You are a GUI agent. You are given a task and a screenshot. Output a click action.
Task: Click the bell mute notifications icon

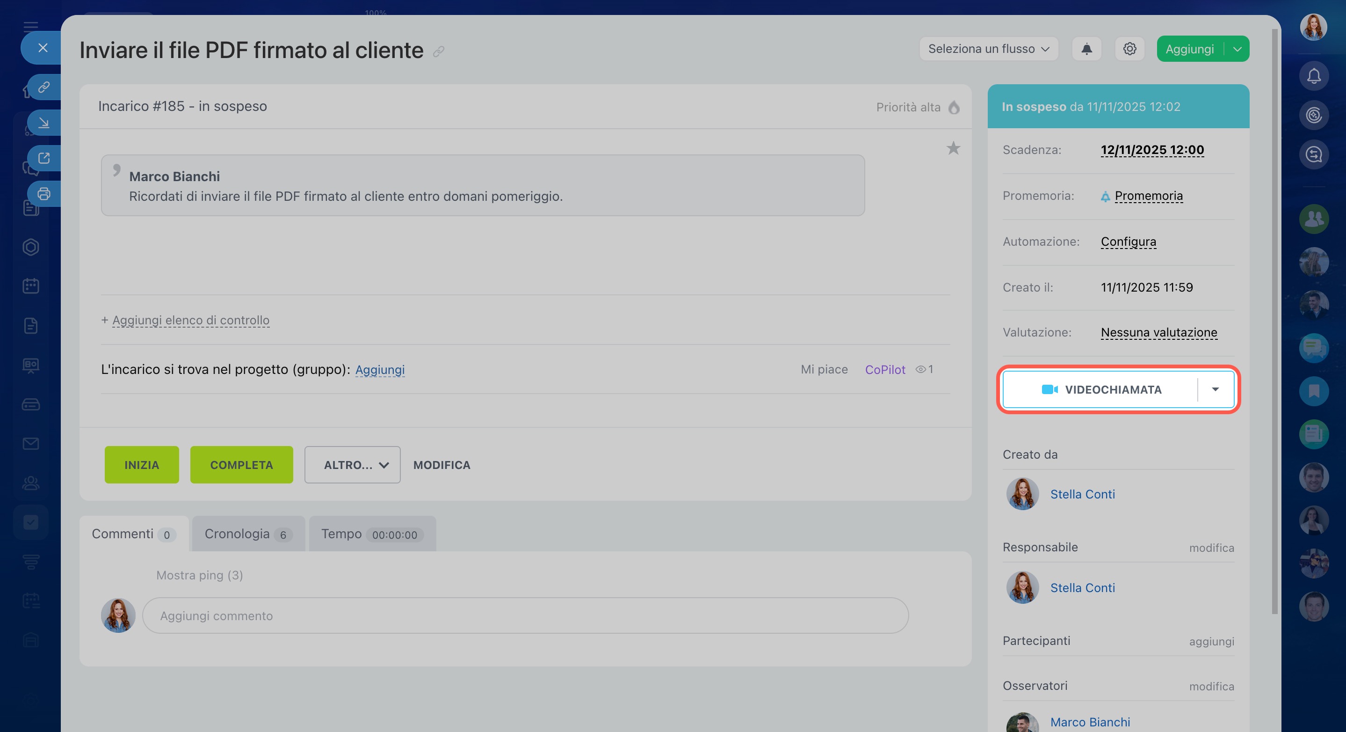tap(1086, 49)
